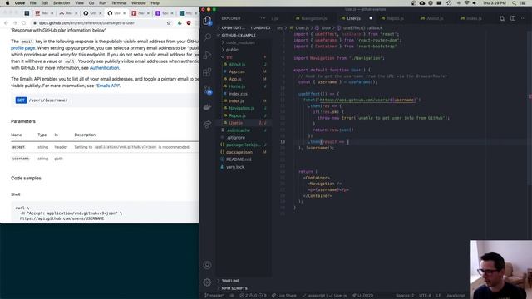The image size is (532, 299).
Task: Open Home.js in the file explorer
Action: pyautogui.click(x=237, y=86)
